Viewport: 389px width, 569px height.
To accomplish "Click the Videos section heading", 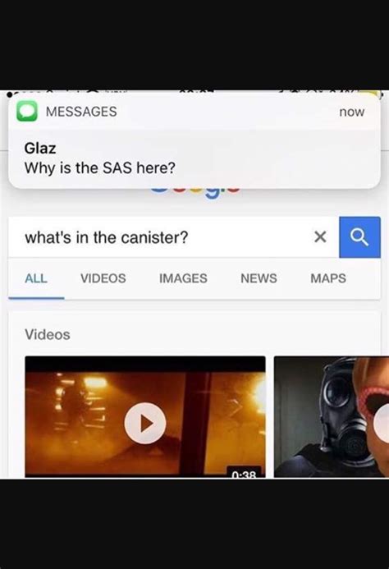I will 47,334.
